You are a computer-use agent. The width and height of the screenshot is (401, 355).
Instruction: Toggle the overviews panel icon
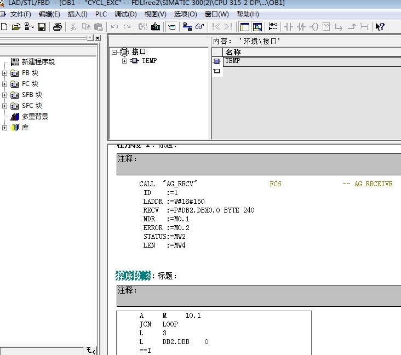coord(245,27)
